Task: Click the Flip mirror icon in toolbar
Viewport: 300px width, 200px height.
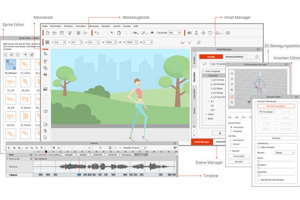Action: pos(135,33)
